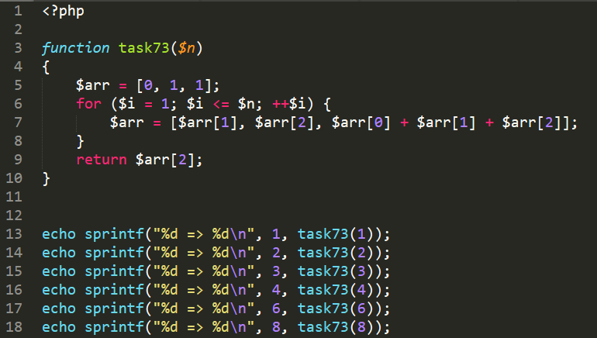Viewport: 597px width, 338px height.
Task: Click the closing brace on line 10
Action: [46, 178]
